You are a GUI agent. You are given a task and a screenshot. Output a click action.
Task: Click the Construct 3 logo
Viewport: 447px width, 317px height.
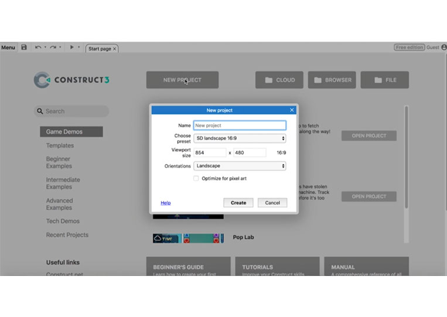[71, 80]
